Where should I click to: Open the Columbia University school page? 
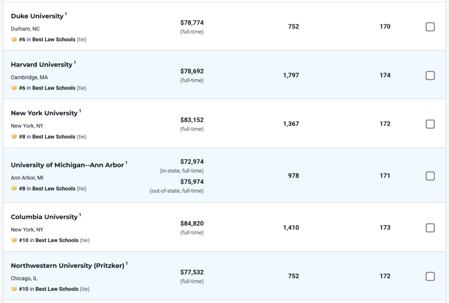44,217
